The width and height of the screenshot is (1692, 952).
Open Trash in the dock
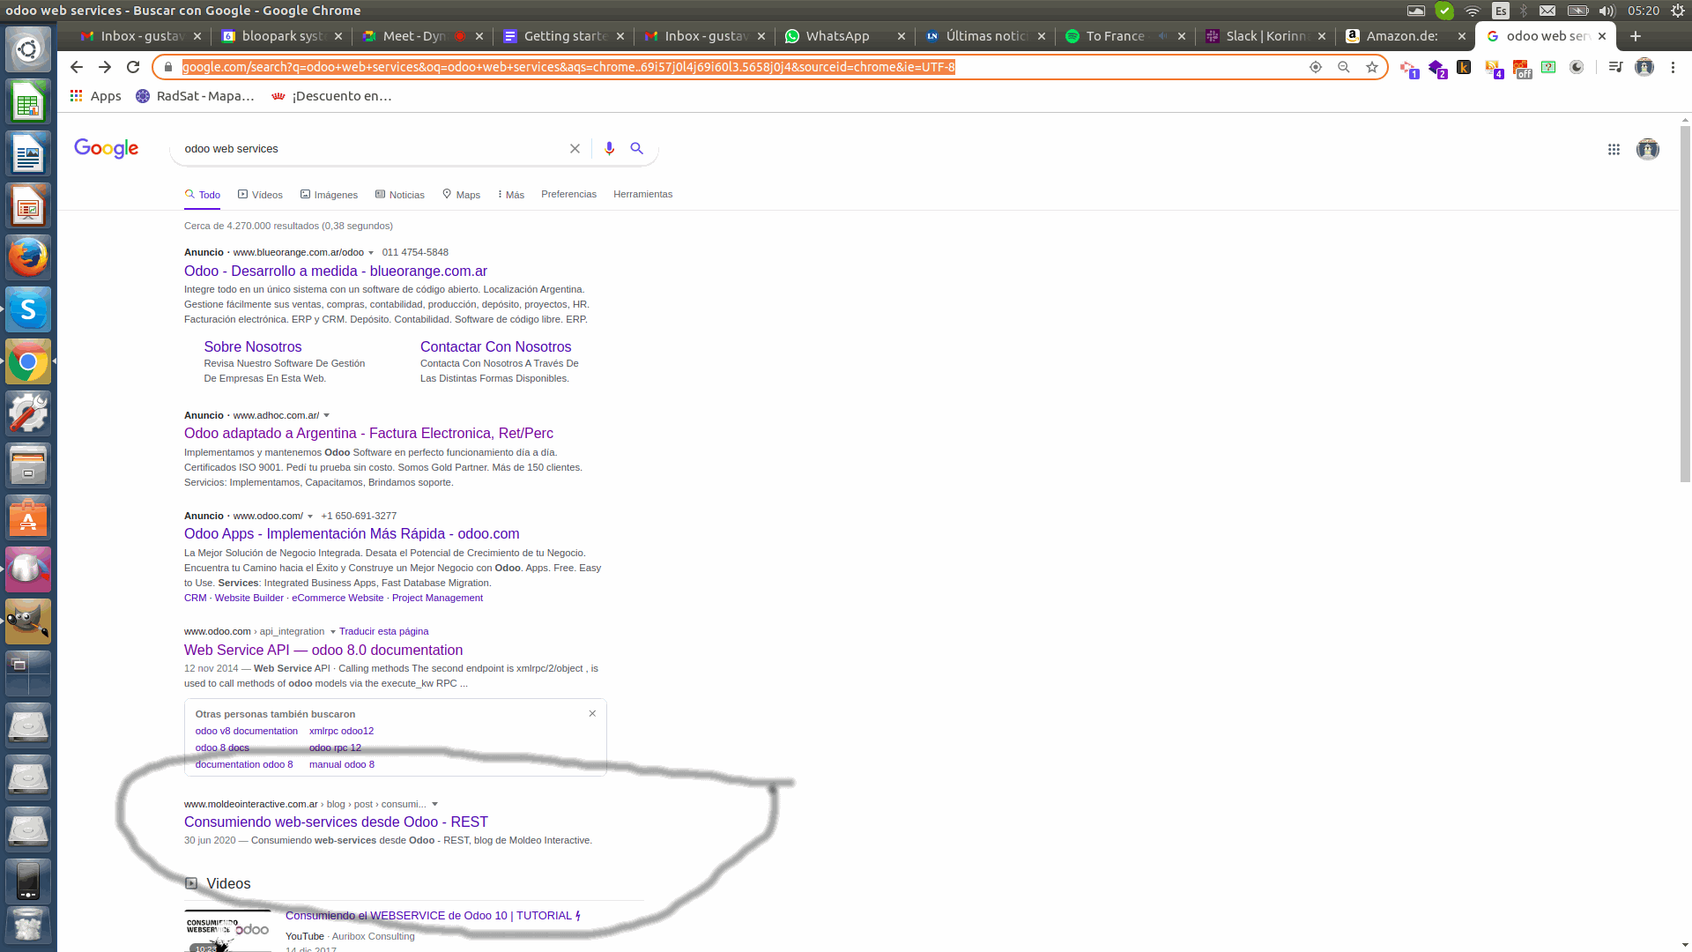click(x=28, y=926)
